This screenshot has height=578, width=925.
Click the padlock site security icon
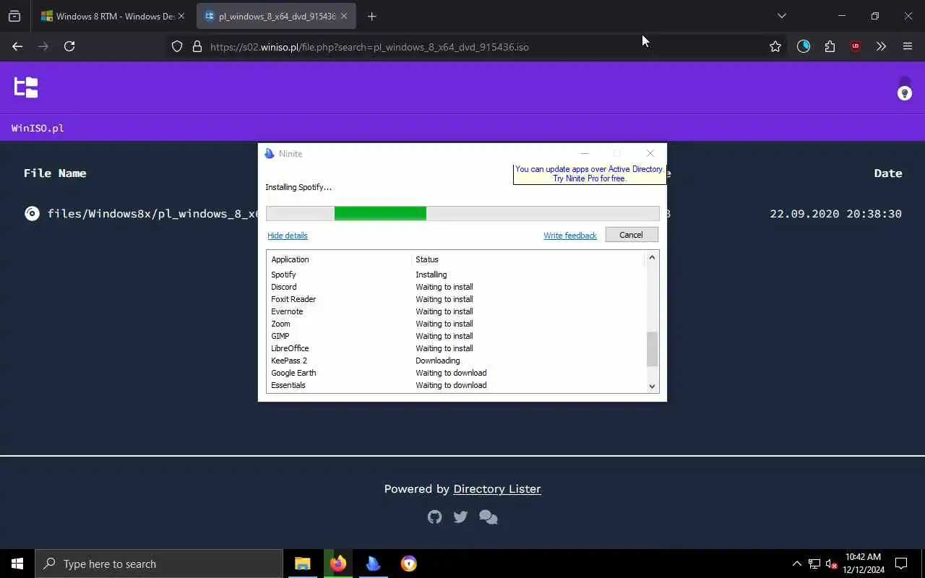[197, 46]
